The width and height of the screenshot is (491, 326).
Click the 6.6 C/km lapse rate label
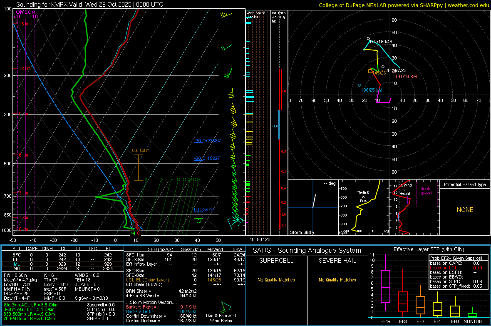(x=141, y=150)
